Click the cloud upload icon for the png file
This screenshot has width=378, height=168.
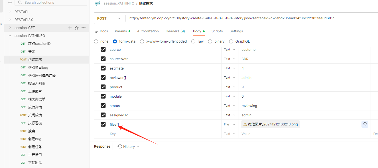click(365, 124)
